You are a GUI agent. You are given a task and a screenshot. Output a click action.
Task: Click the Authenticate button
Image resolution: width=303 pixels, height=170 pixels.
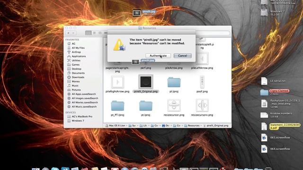[158, 56]
